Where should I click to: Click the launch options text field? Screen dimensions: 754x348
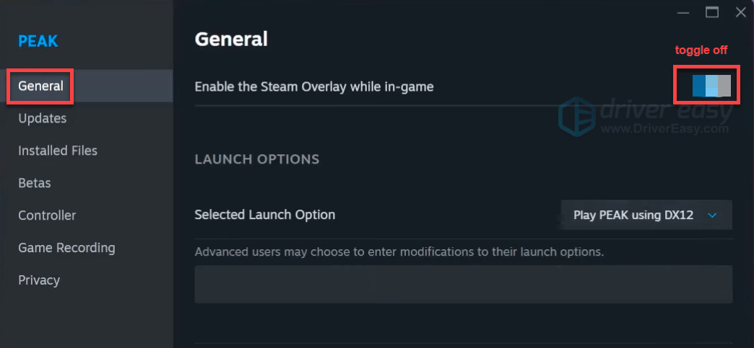(x=463, y=283)
